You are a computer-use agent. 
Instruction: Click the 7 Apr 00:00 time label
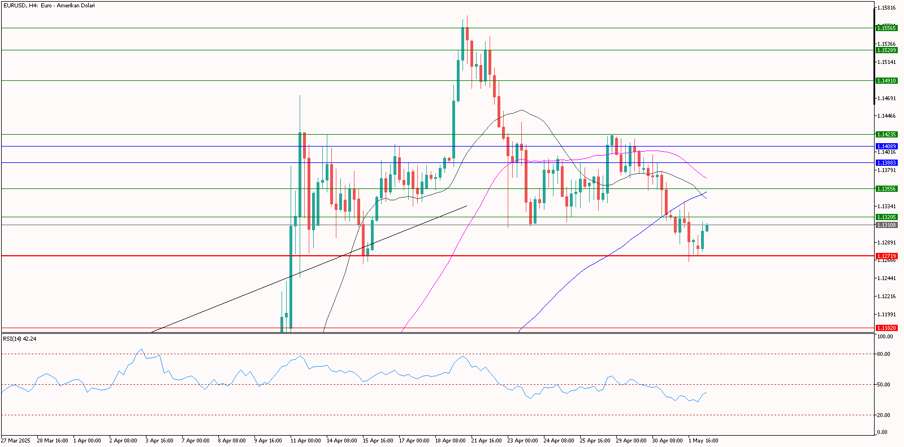coord(196,441)
